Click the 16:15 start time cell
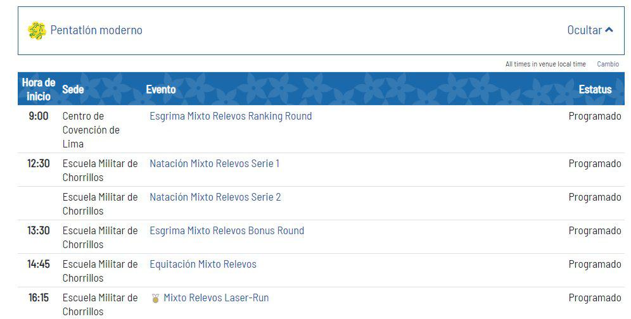The height and width of the screenshot is (319, 631). point(39,298)
